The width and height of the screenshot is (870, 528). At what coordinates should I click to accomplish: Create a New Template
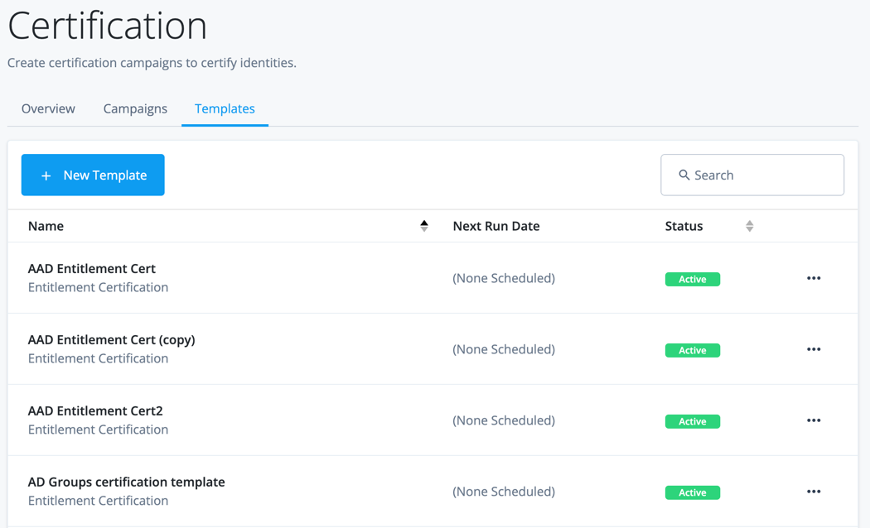[x=93, y=175]
